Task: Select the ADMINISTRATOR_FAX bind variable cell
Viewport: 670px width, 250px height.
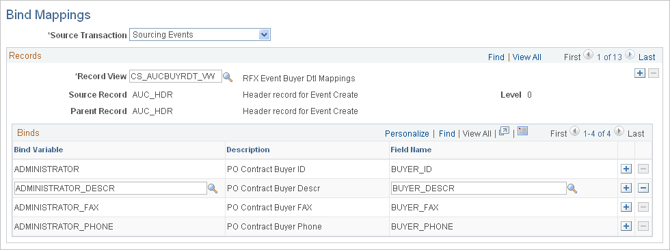Action: [x=56, y=208]
